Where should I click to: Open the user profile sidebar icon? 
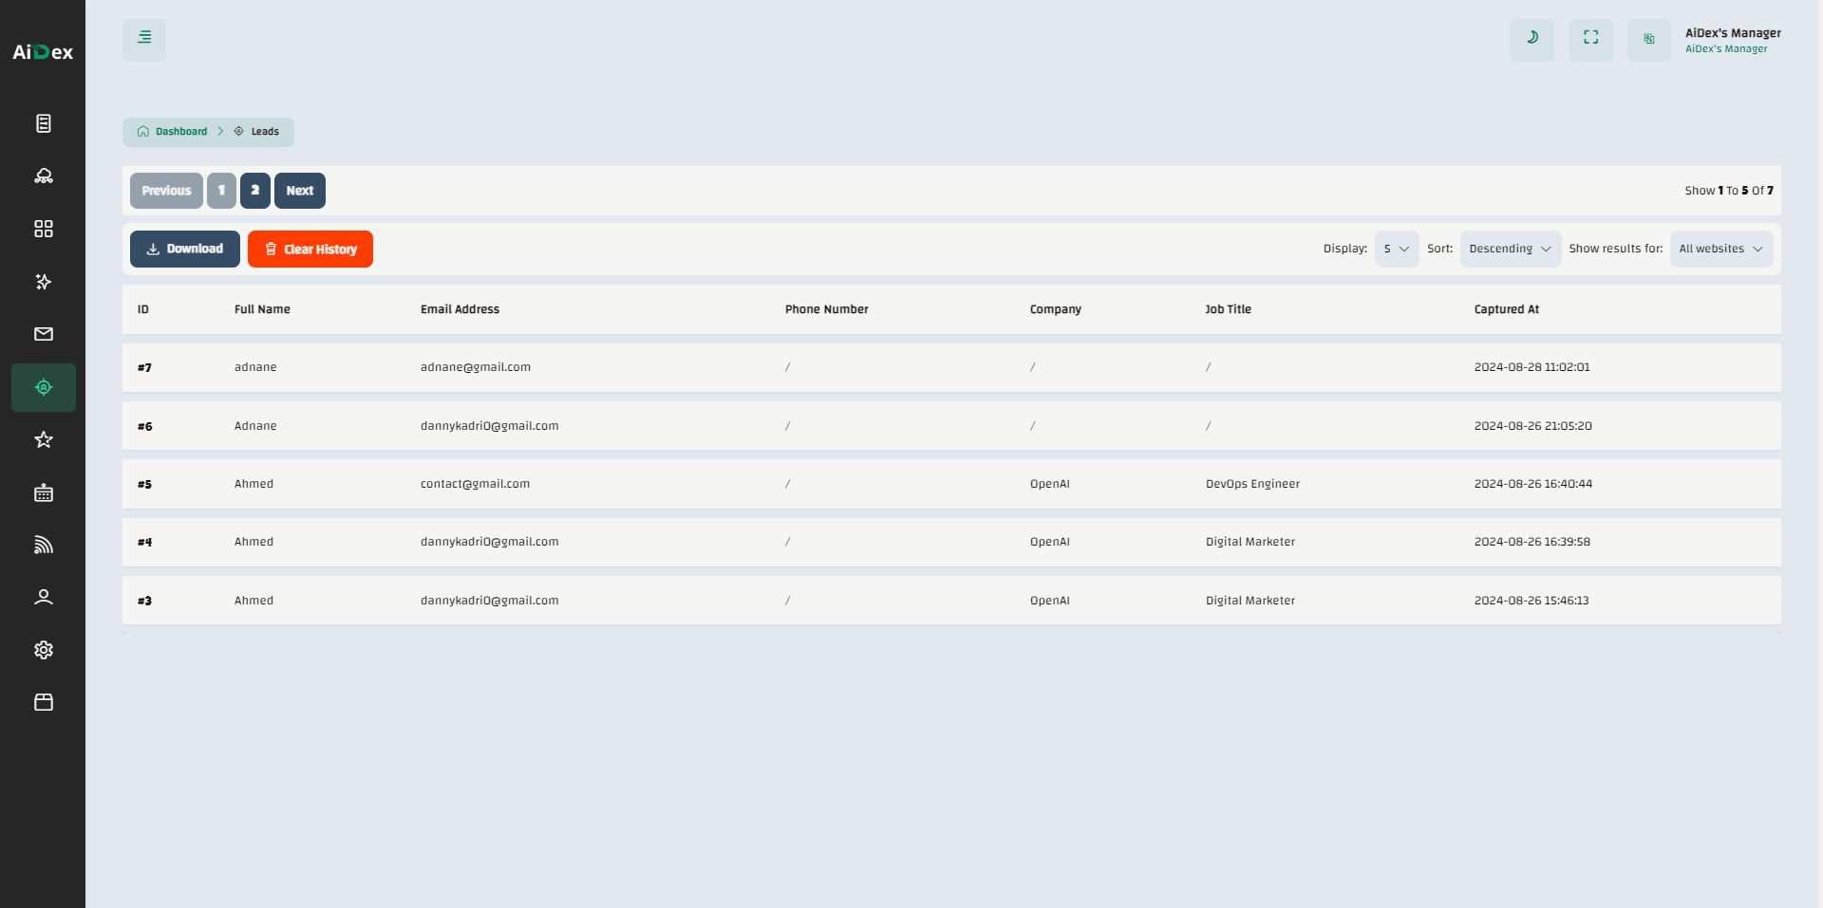point(44,597)
